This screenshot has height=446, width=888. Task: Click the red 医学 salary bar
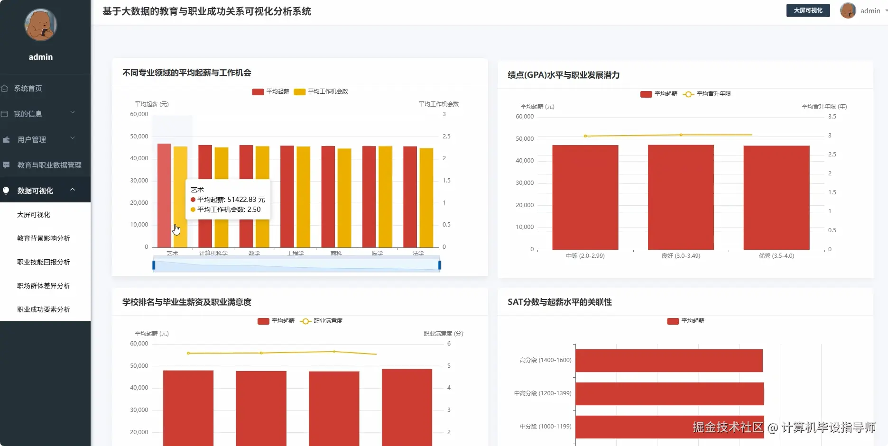369,196
